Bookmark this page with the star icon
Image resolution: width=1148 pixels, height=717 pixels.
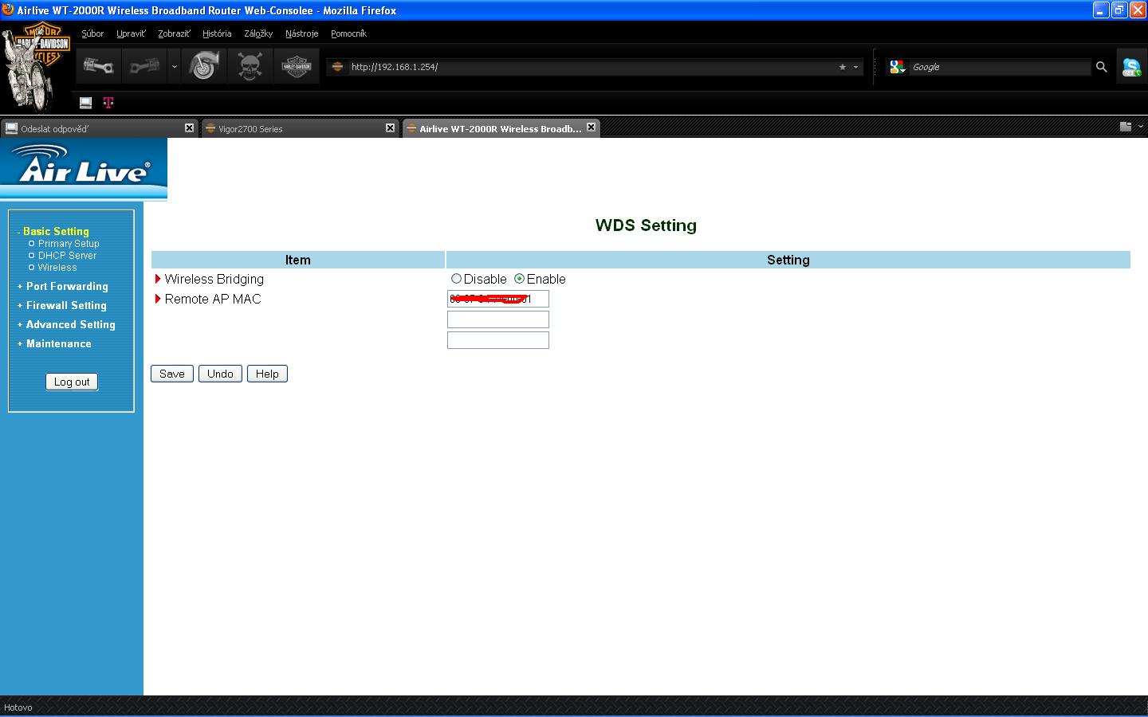tap(842, 67)
